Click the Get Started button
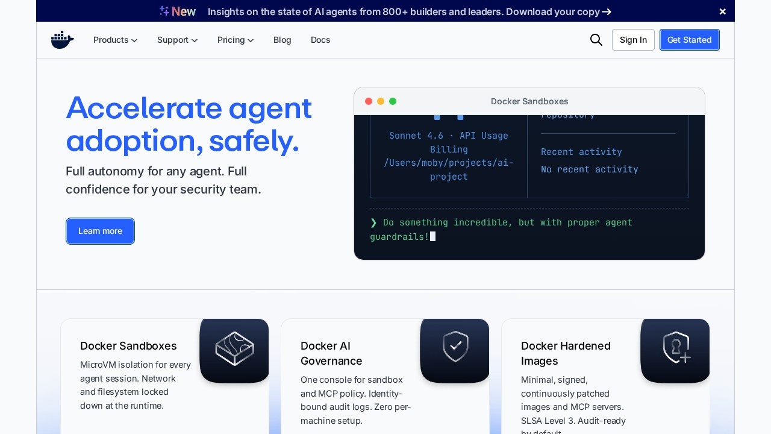 690,40
